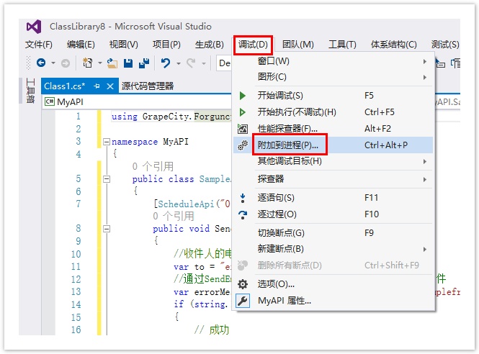Click the Delete All Breakpoints icon

tap(243, 265)
